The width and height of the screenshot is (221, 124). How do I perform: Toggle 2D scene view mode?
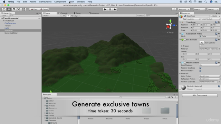point(64,15)
